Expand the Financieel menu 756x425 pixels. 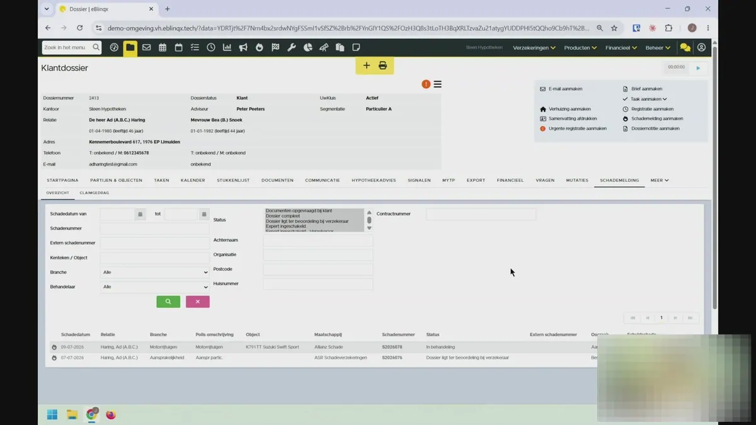621,48
